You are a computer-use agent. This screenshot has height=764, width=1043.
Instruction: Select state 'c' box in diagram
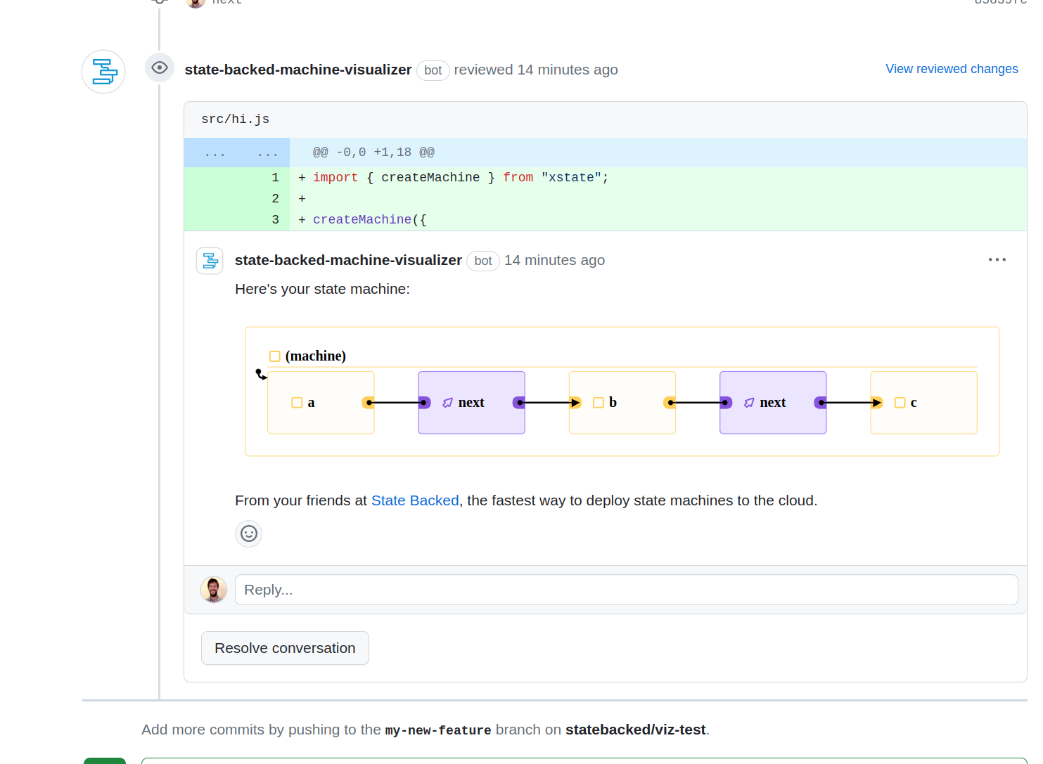point(923,403)
